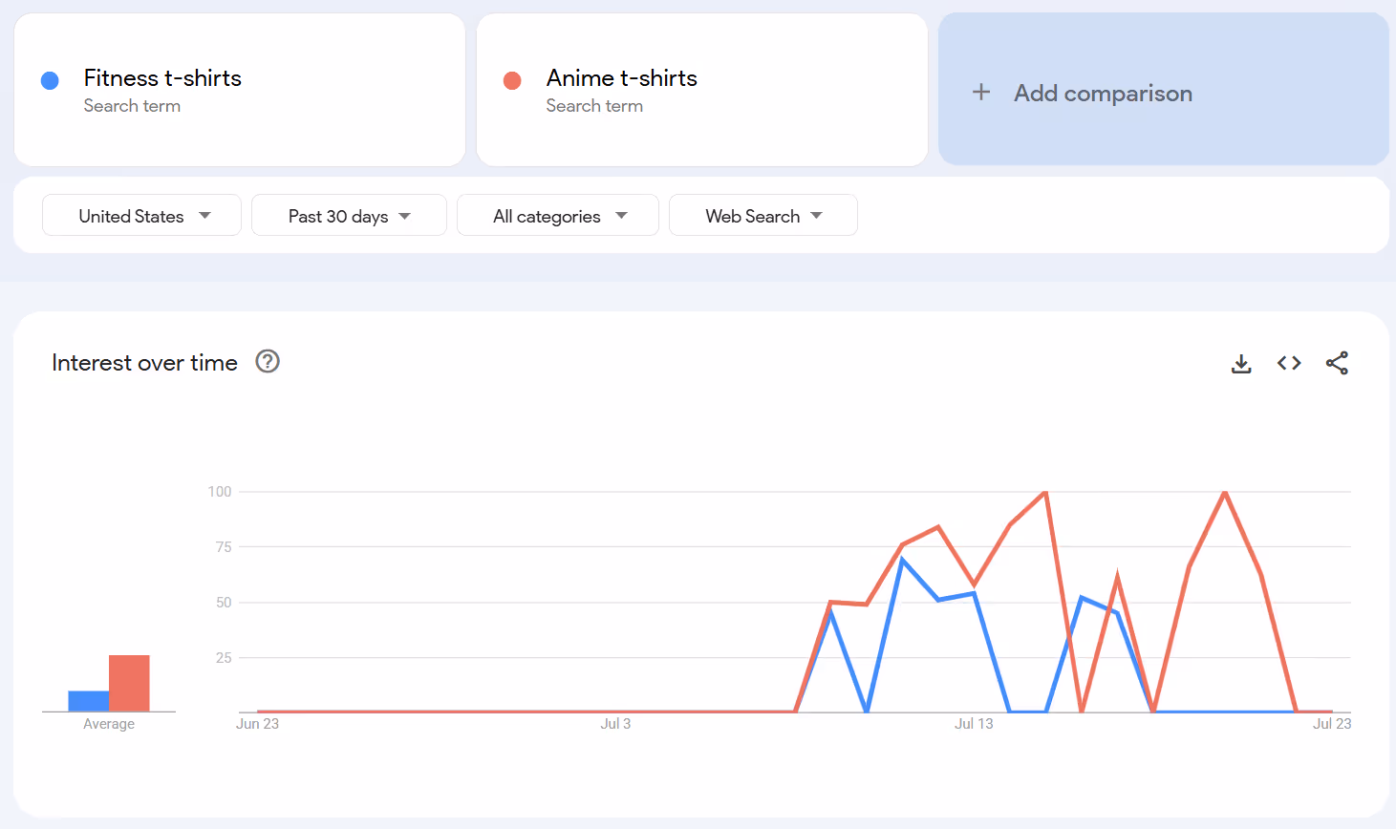Click the Jul 3 axis label
The width and height of the screenshot is (1396, 829).
tap(615, 724)
